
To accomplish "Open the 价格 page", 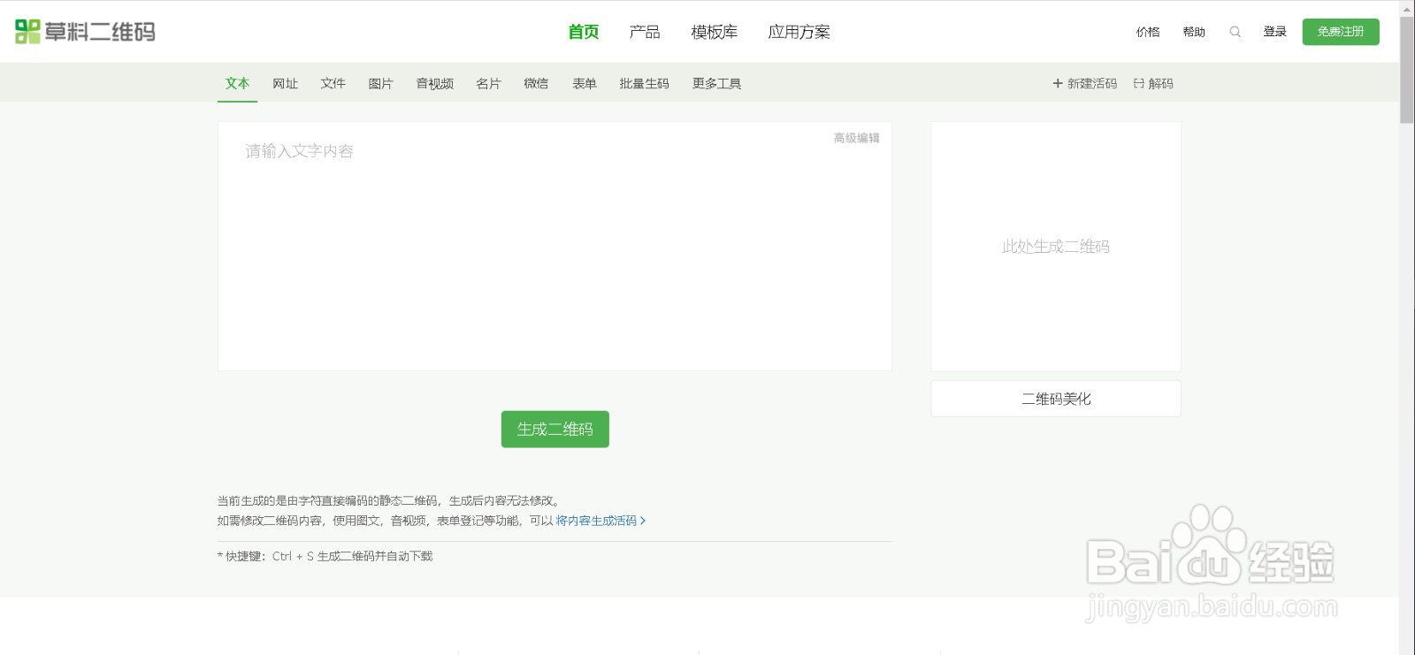I will [x=1148, y=32].
